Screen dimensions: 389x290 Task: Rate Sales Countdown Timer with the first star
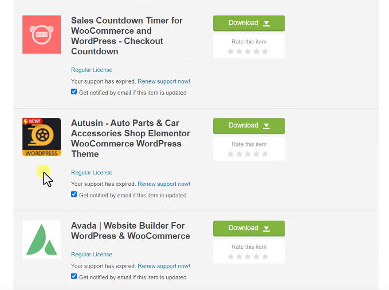pyautogui.click(x=230, y=51)
